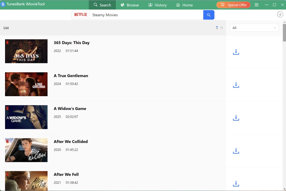
Task: Click the Netflix service badge beside the search field
Action: click(80, 15)
